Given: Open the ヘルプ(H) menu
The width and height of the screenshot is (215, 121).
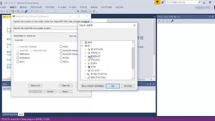Looking at the screenshot, I should pyautogui.click(x=119, y=7).
